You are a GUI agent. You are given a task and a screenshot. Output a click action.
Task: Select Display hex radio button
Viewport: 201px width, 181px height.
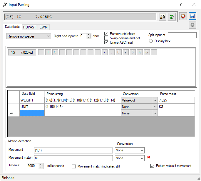151,41
